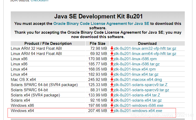Click the 197.66 MB file size
196x120 pixels.
tap(98, 105)
